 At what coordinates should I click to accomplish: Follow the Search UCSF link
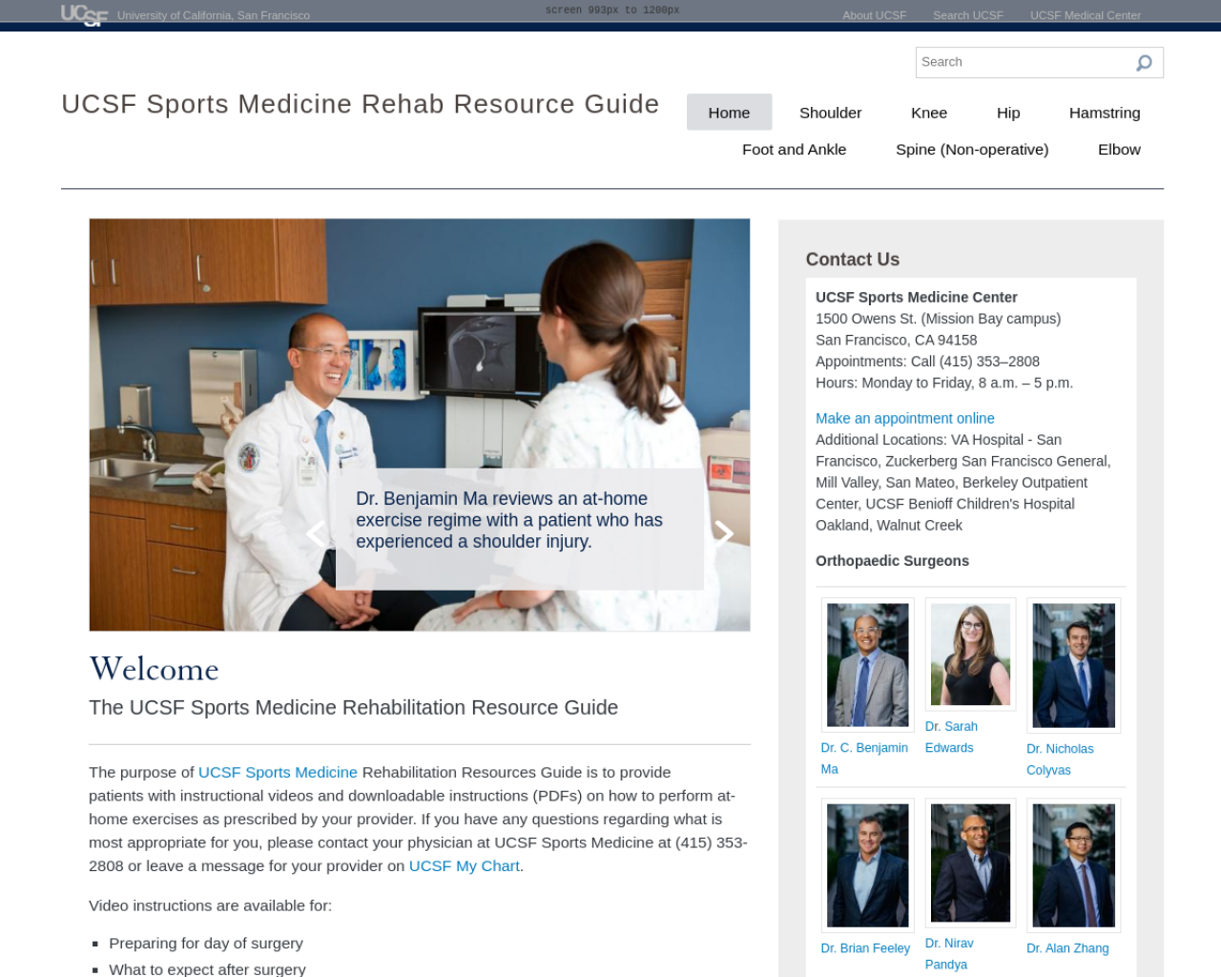967,15
